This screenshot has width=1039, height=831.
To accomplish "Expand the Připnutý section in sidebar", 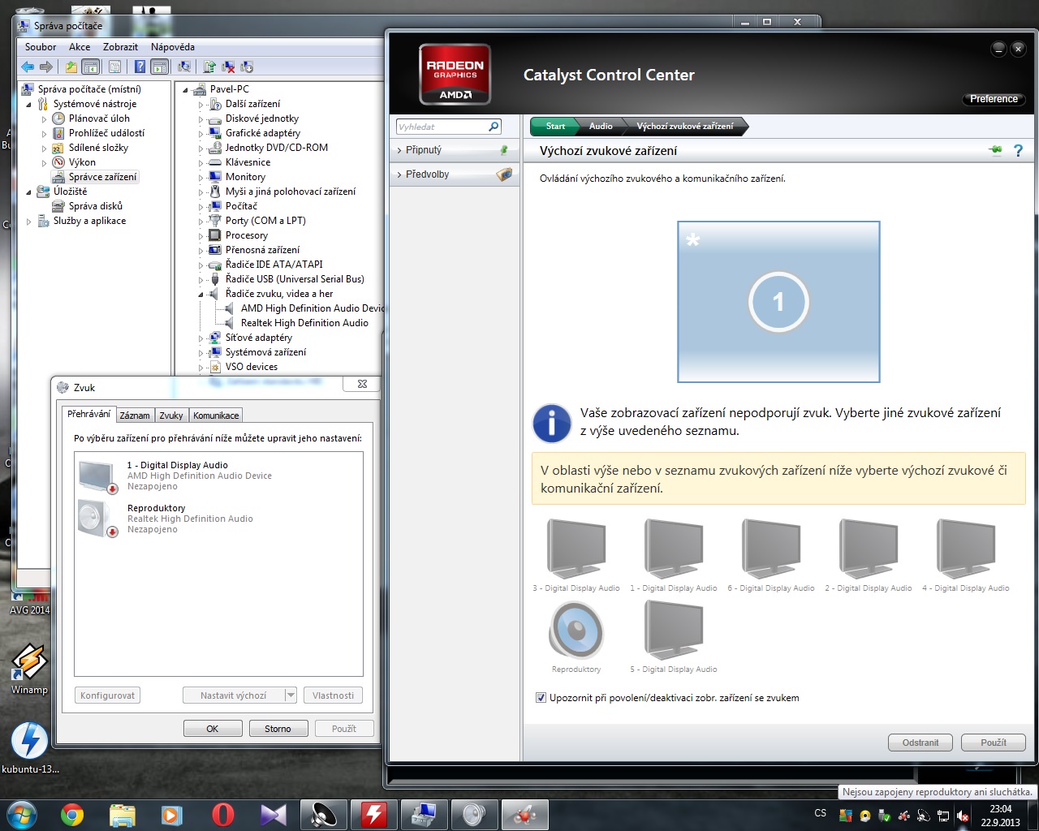I will coord(424,150).
